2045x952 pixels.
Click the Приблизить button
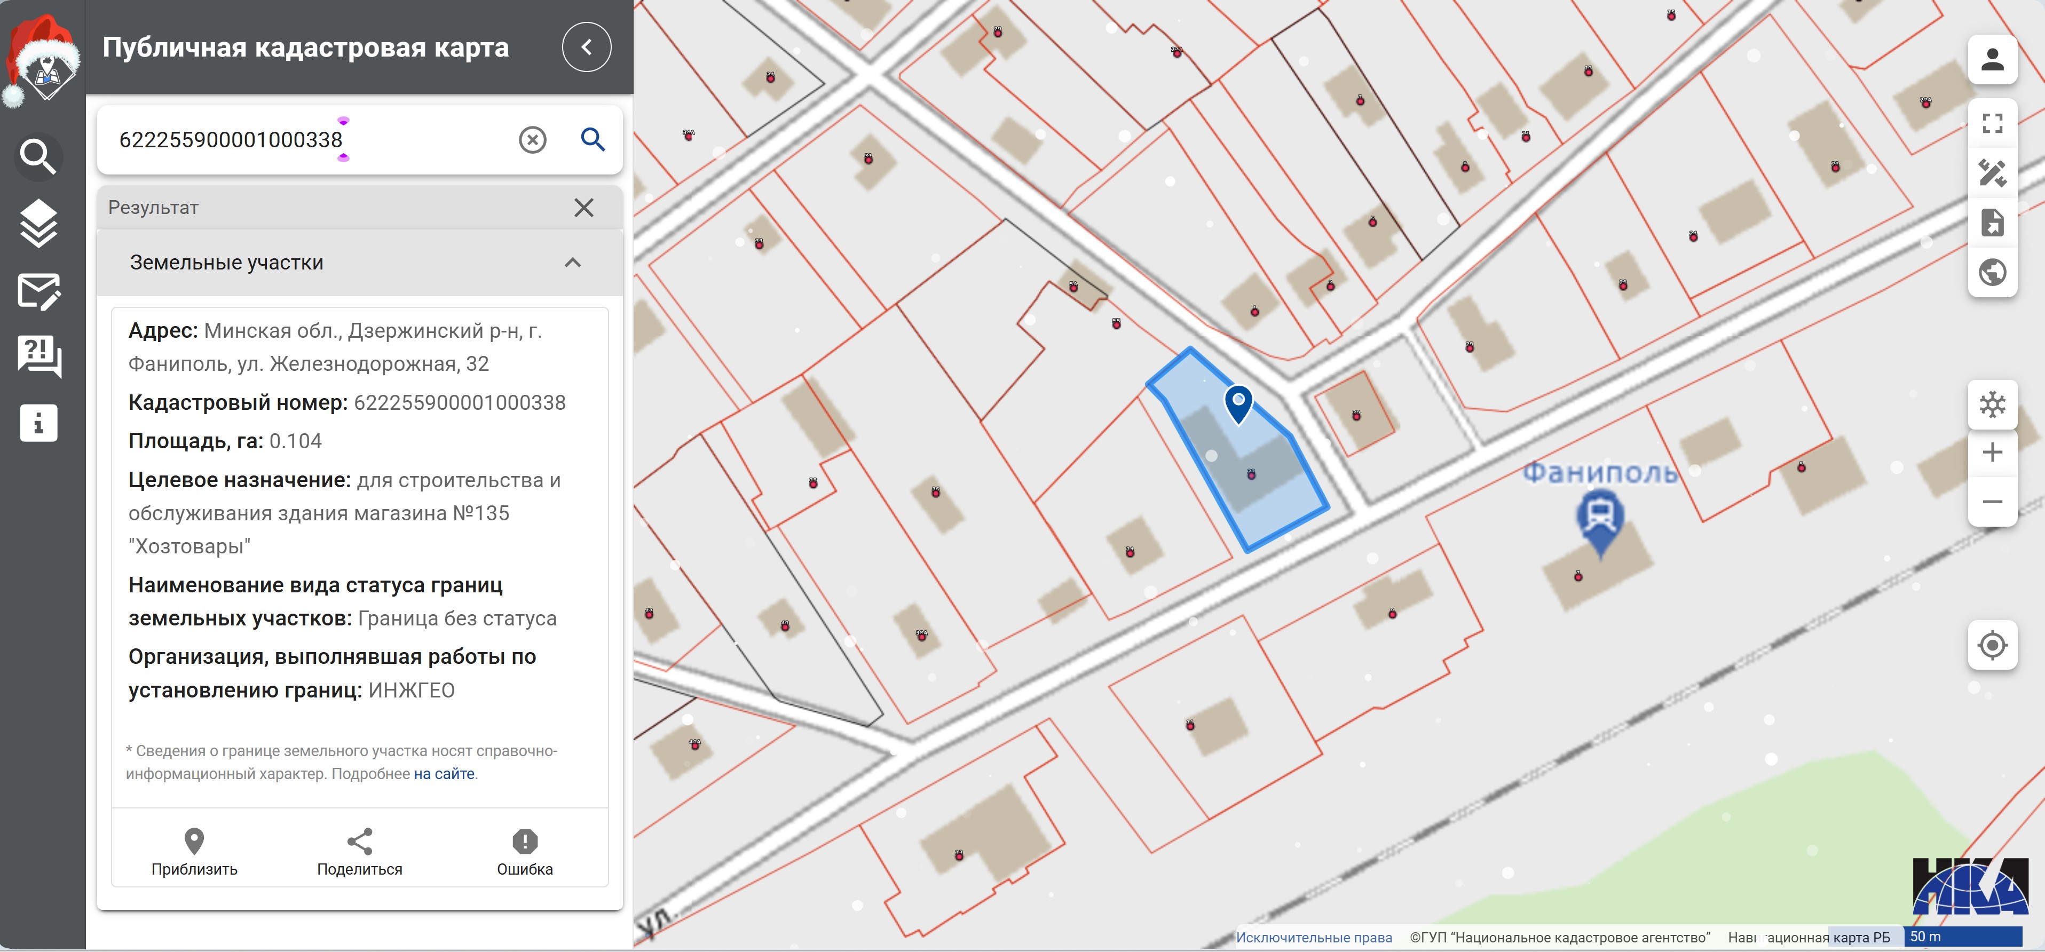[x=194, y=852]
